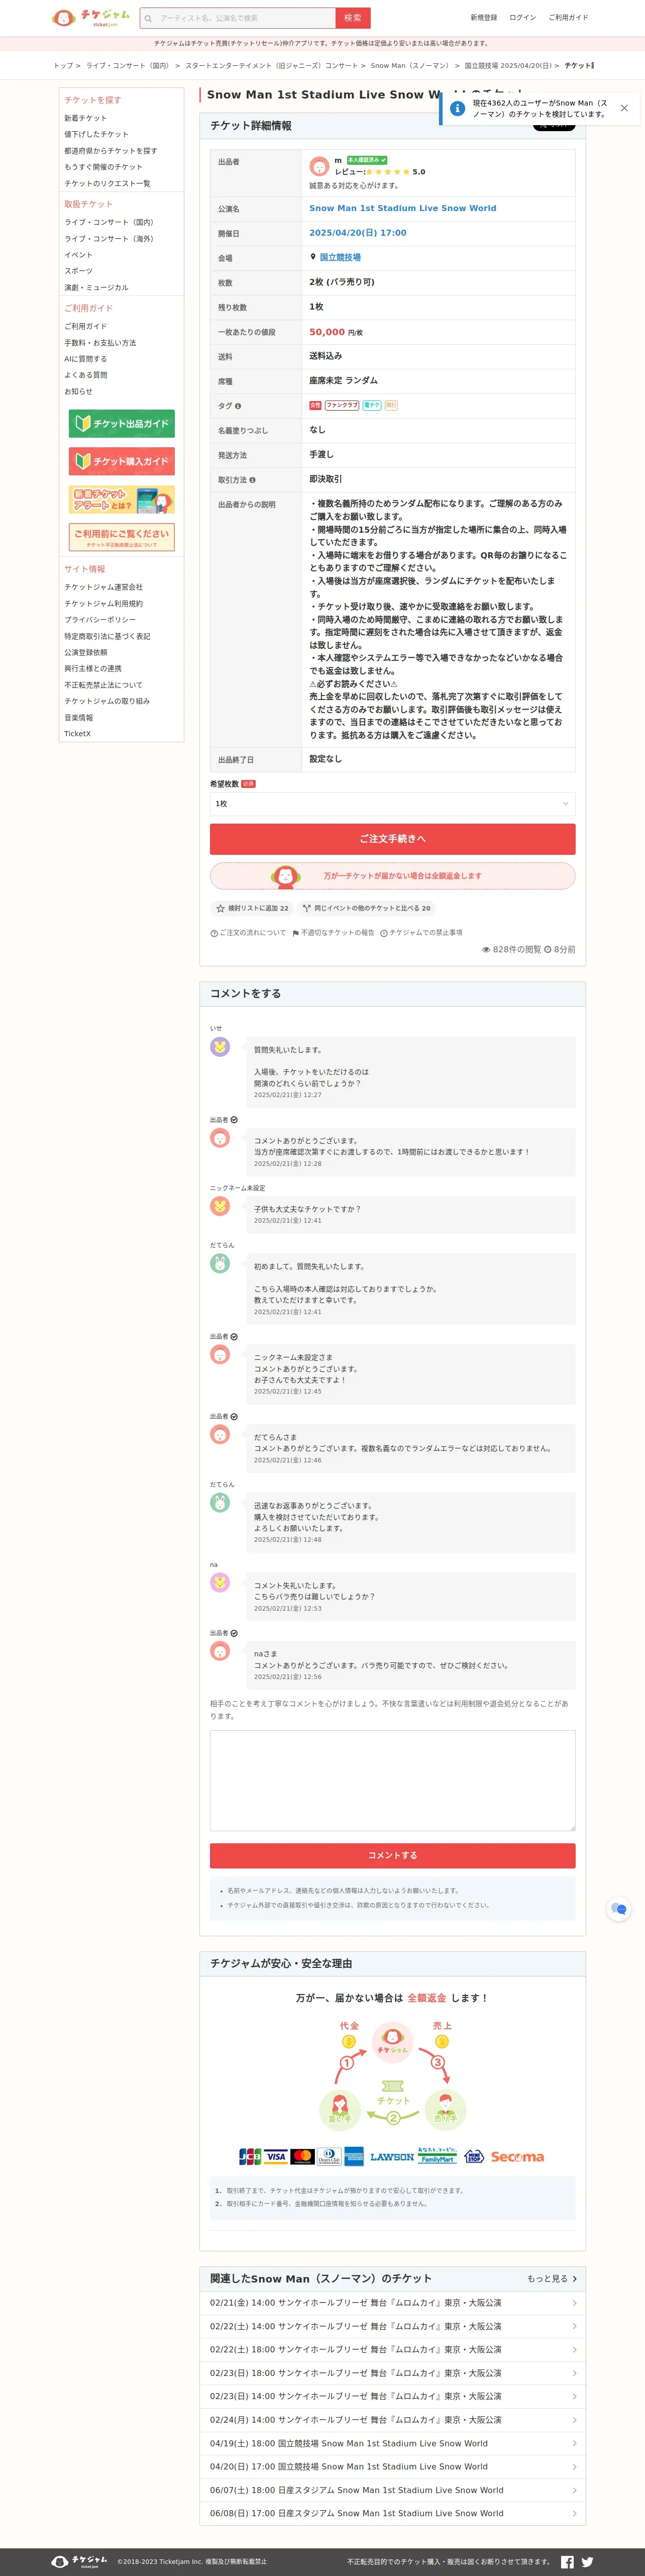645x2576 pixels.
Task: Click the compare icon on 同じイベントの他のチケットと比べる
Action: pos(307,908)
